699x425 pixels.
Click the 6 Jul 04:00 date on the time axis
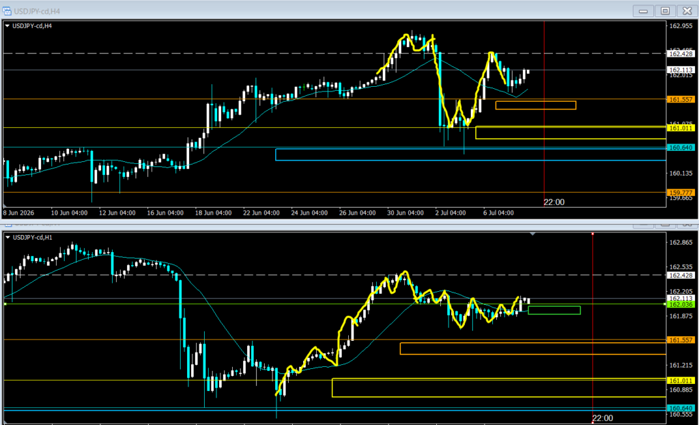click(x=498, y=213)
